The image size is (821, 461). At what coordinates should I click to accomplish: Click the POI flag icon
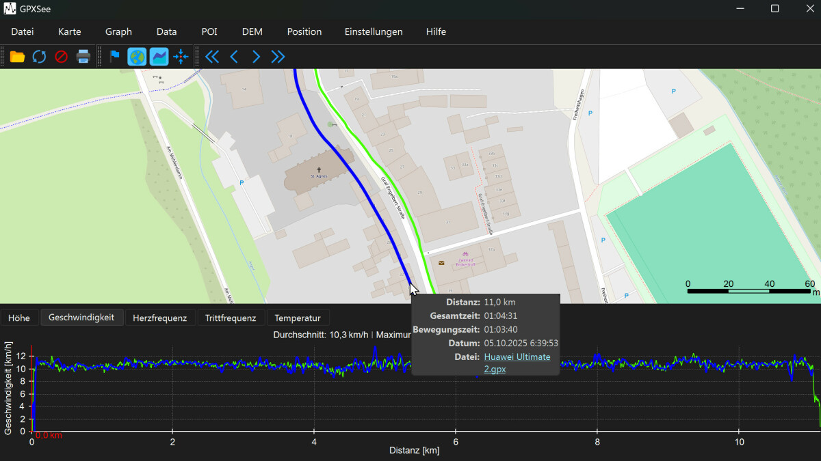pyautogui.click(x=114, y=57)
